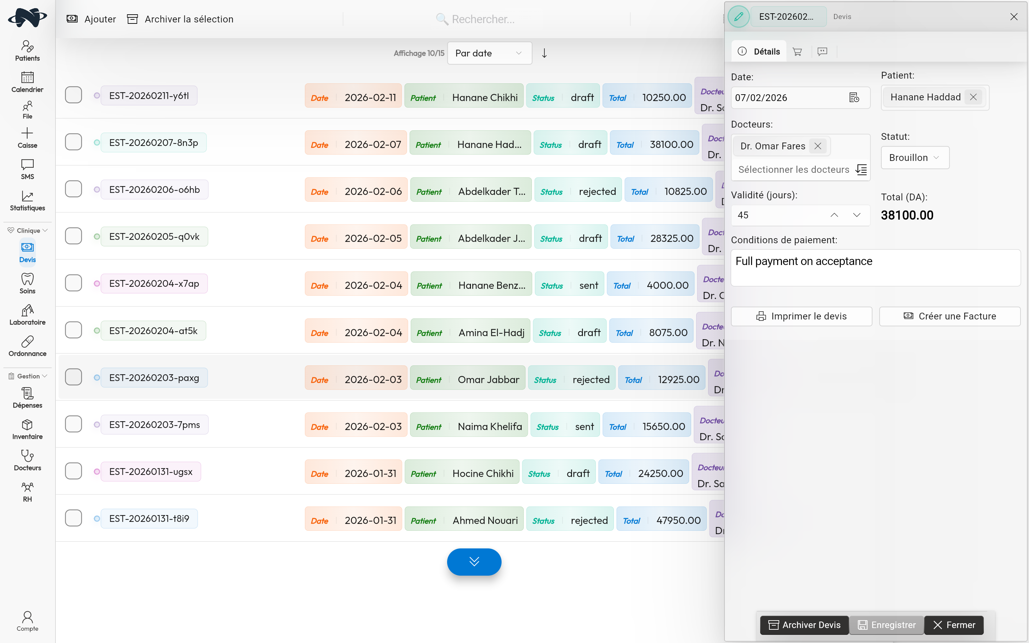Go to Statistiques via its sidebar icon
The image size is (1029, 643).
[27, 200]
